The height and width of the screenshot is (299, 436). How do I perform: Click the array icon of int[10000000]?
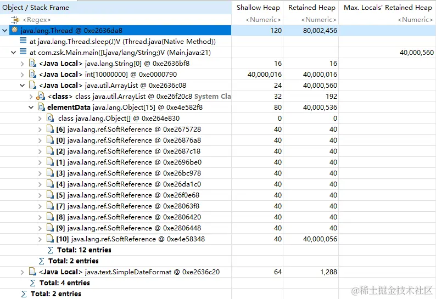click(x=32, y=74)
